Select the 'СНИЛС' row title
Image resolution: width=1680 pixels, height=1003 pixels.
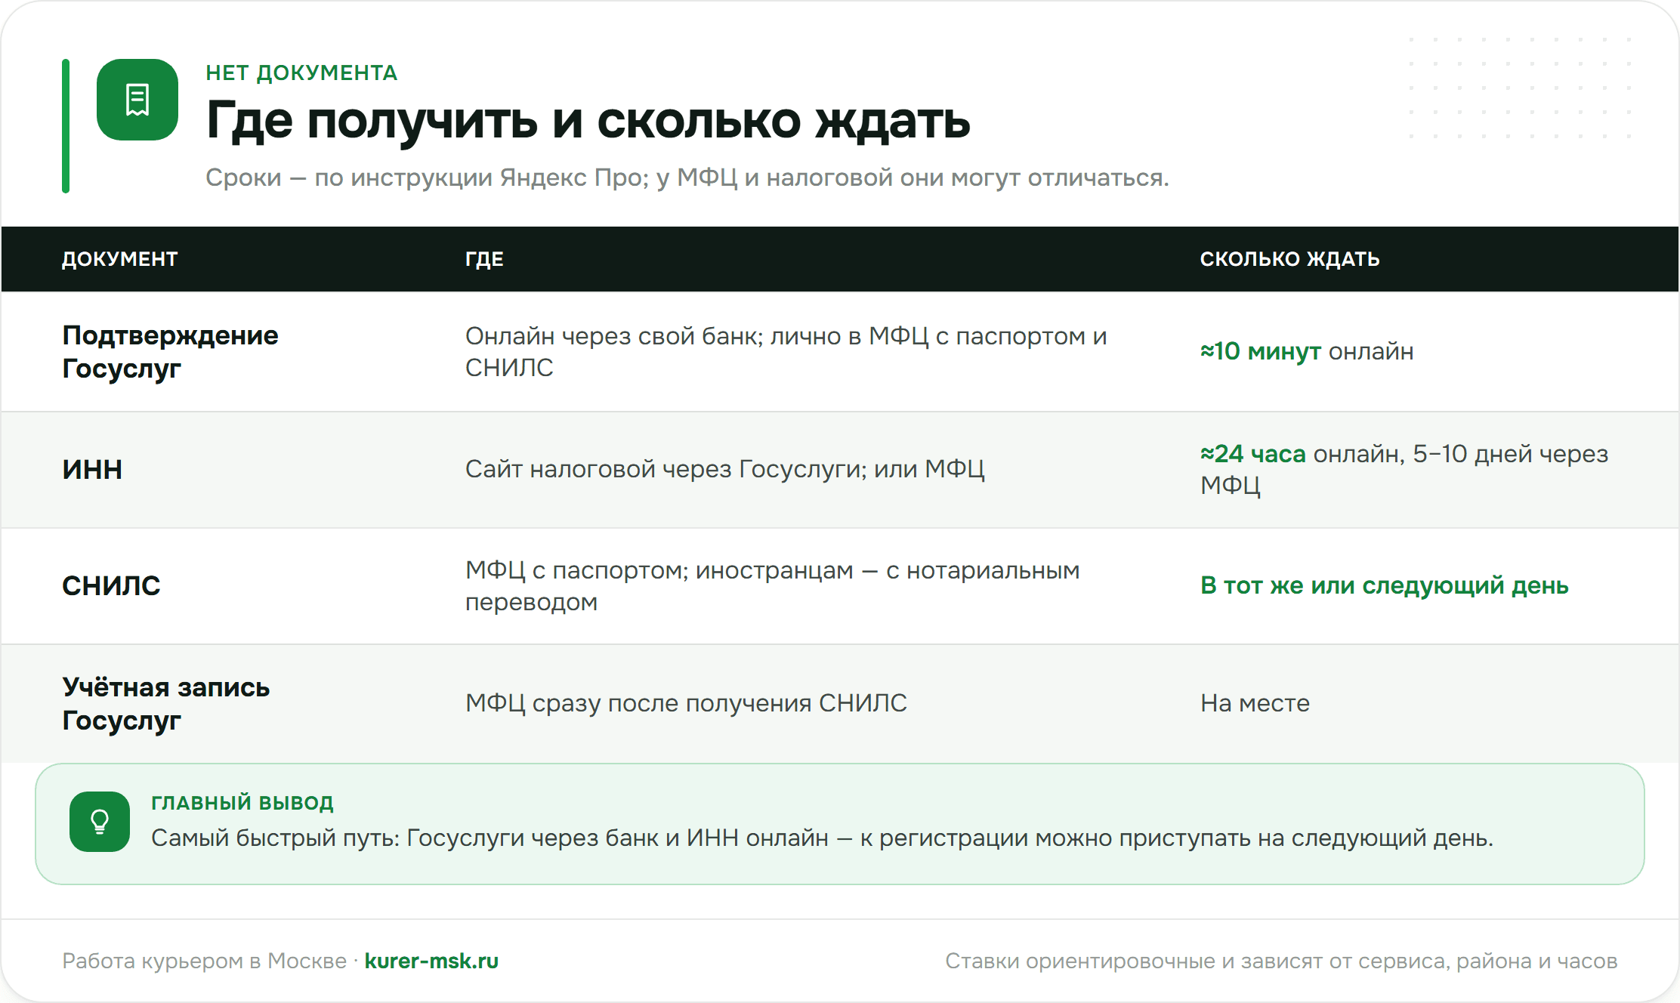pyautogui.click(x=111, y=585)
